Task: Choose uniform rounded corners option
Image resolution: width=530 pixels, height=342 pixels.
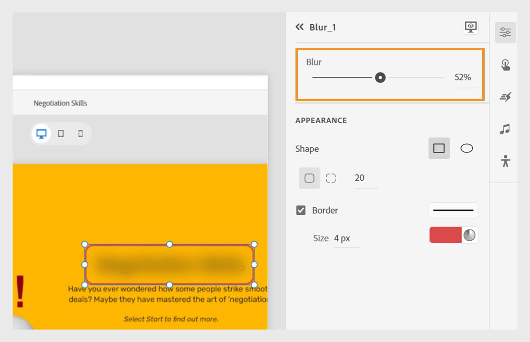Action: (x=309, y=178)
